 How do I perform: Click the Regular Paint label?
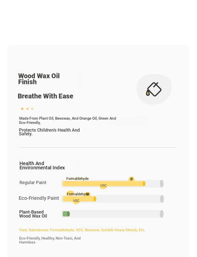click(33, 183)
